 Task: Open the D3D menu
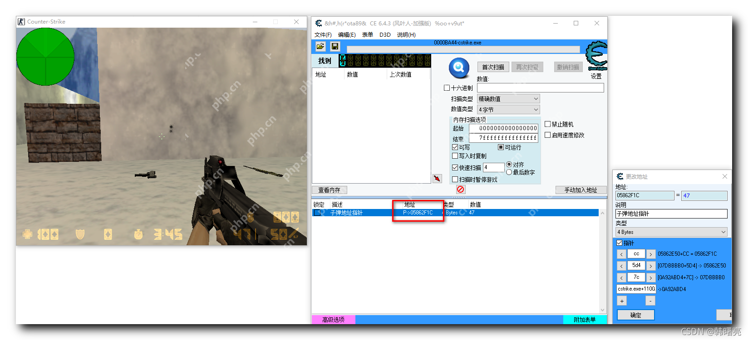pyautogui.click(x=385, y=35)
